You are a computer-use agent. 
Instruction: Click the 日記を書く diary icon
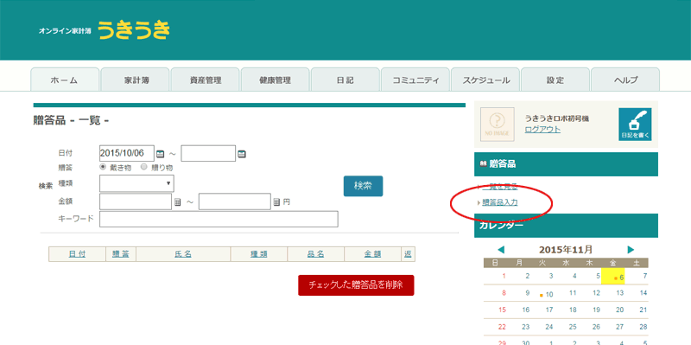[x=635, y=125]
